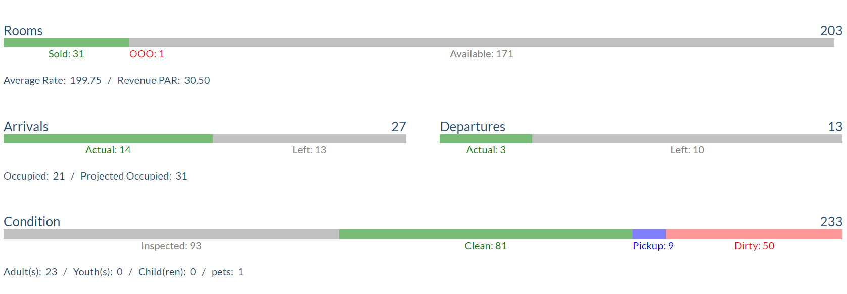
Task: Click the pink Dirty condition bar segment
Action: (x=754, y=234)
